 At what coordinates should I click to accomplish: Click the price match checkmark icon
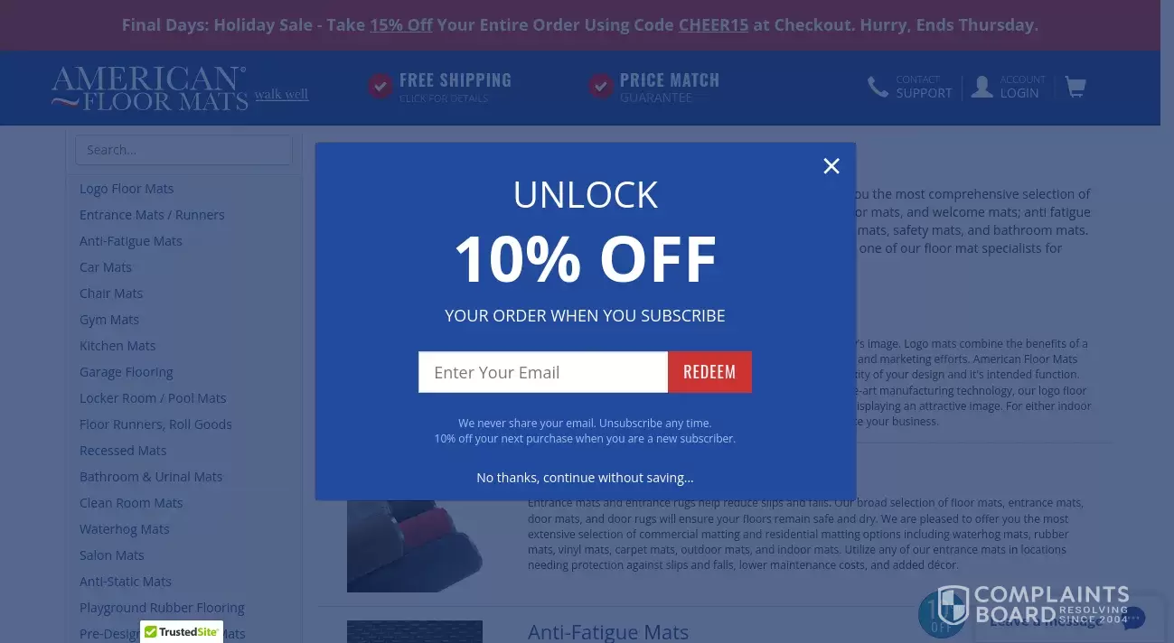[601, 87]
